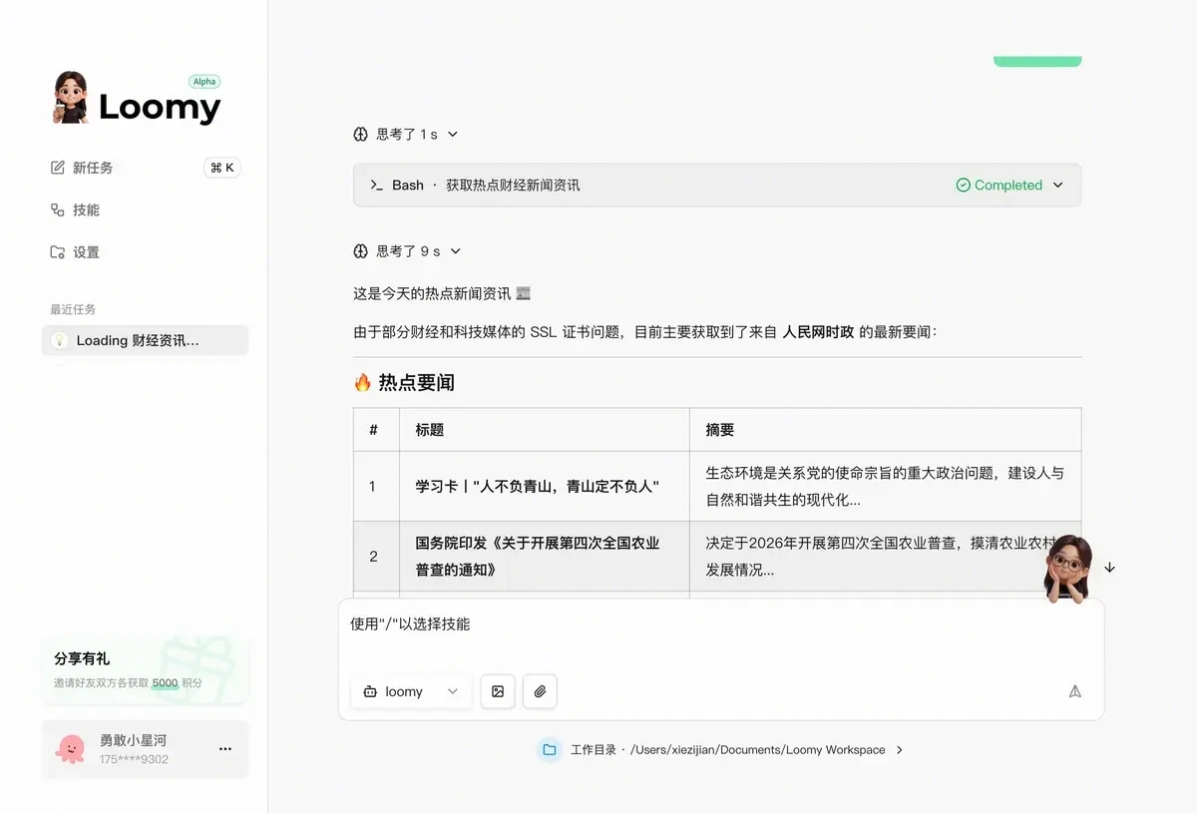Open workspace directory chevron
Image resolution: width=1197 pixels, height=813 pixels.
click(x=900, y=749)
